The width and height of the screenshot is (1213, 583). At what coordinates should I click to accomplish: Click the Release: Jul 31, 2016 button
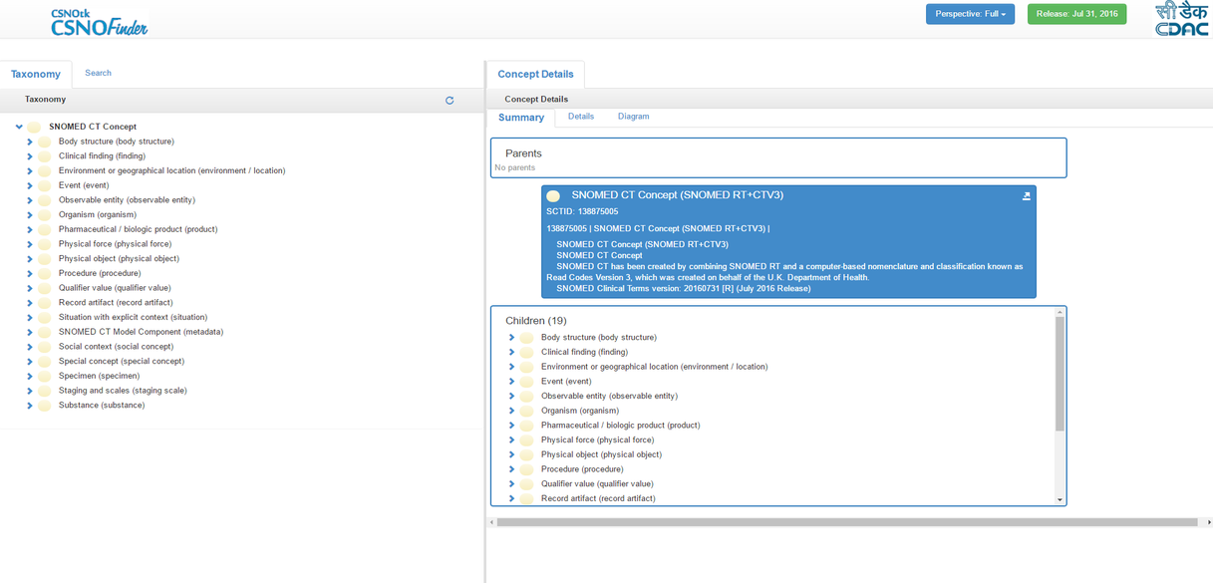click(1076, 14)
